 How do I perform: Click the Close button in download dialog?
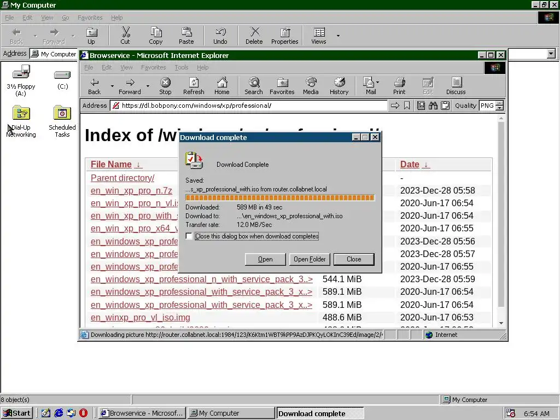pyautogui.click(x=354, y=259)
